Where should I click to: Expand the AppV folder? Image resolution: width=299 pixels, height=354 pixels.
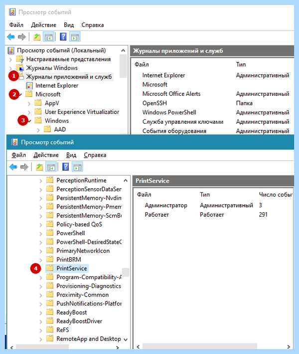click(29, 104)
